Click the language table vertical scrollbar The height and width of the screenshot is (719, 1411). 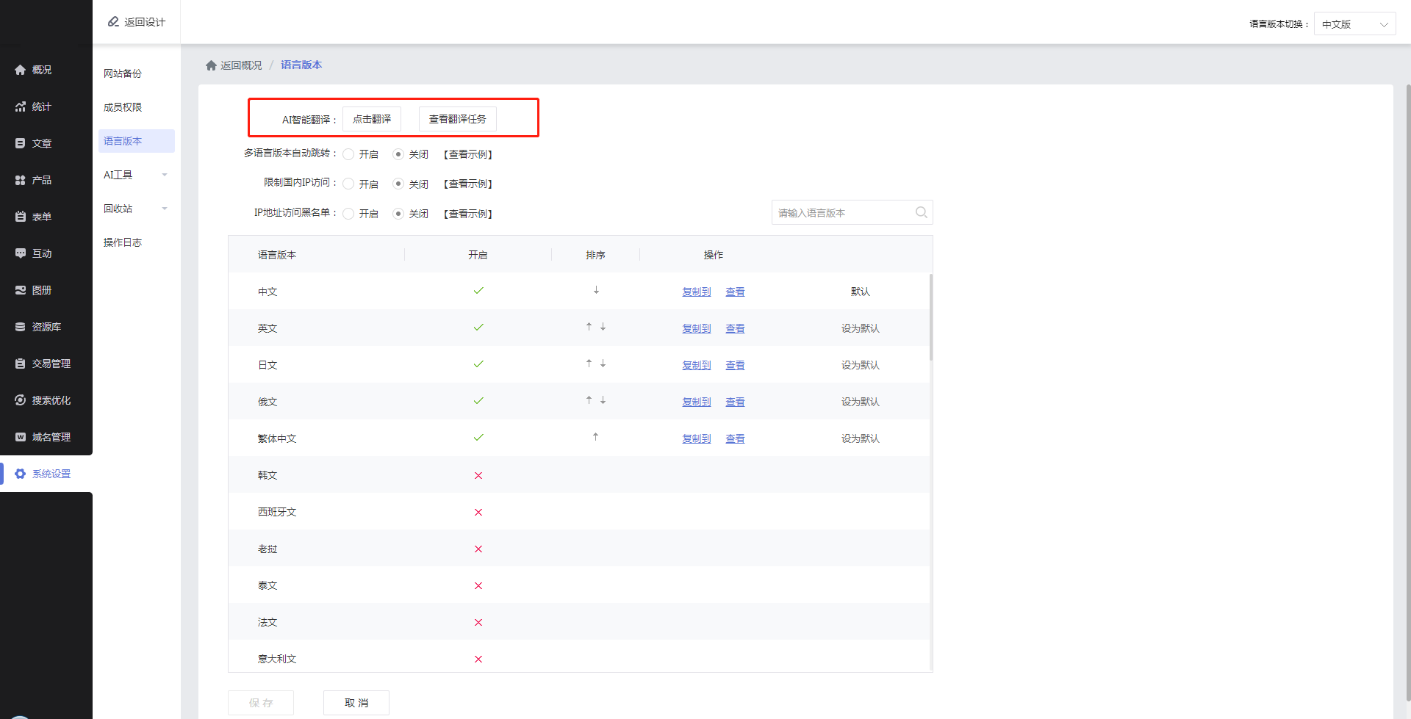[930, 317]
